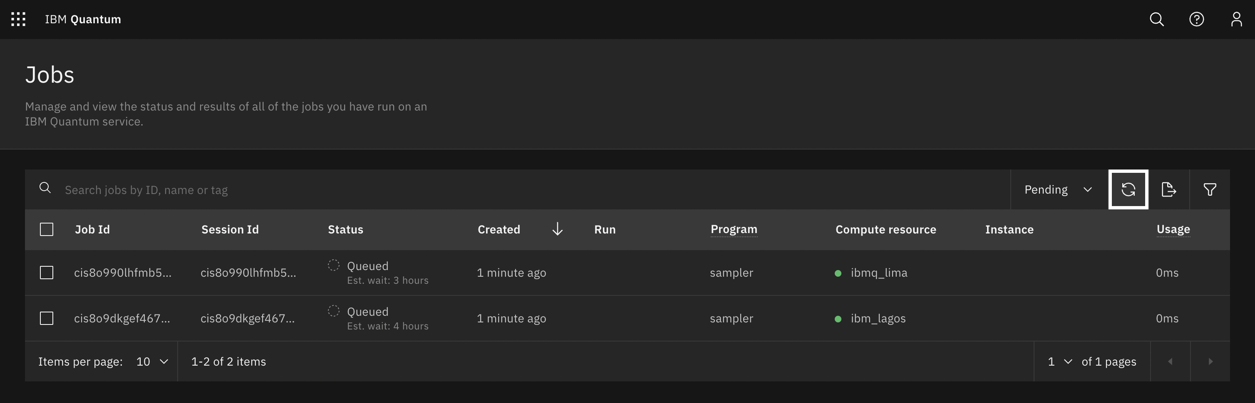Expand the Pending status dropdown
The height and width of the screenshot is (403, 1255).
1059,189
